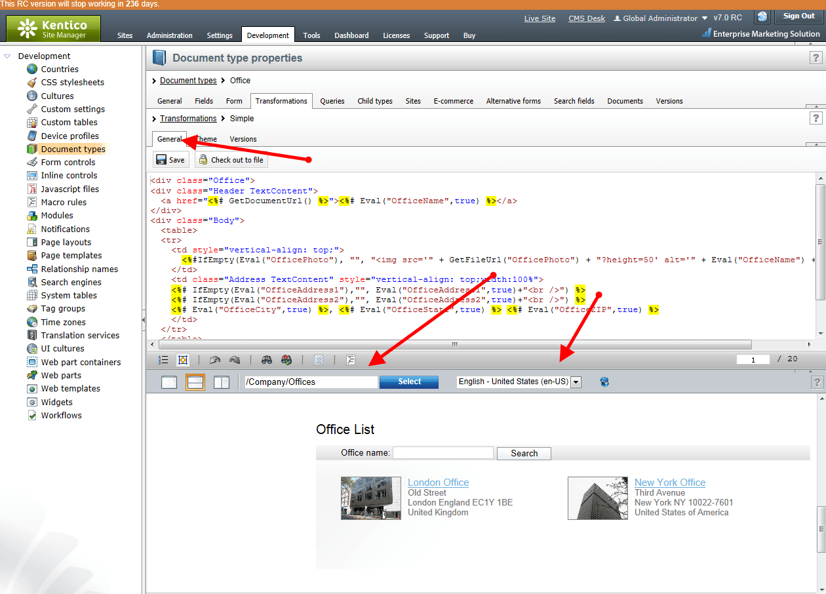Open find and replace binoculars icon with red arrows
This screenshot has width=826, height=594.
pos(286,360)
